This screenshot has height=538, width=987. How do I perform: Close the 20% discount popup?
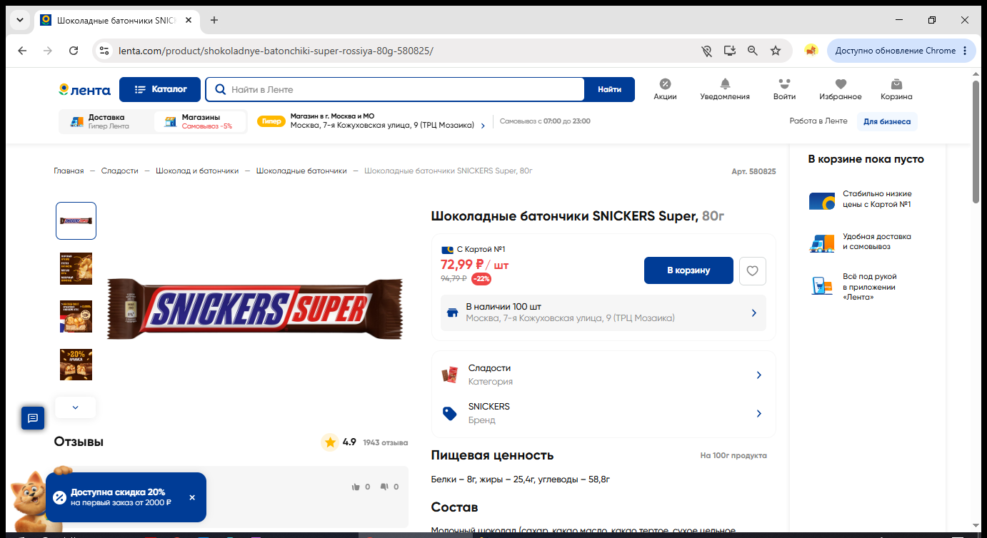pyautogui.click(x=192, y=497)
